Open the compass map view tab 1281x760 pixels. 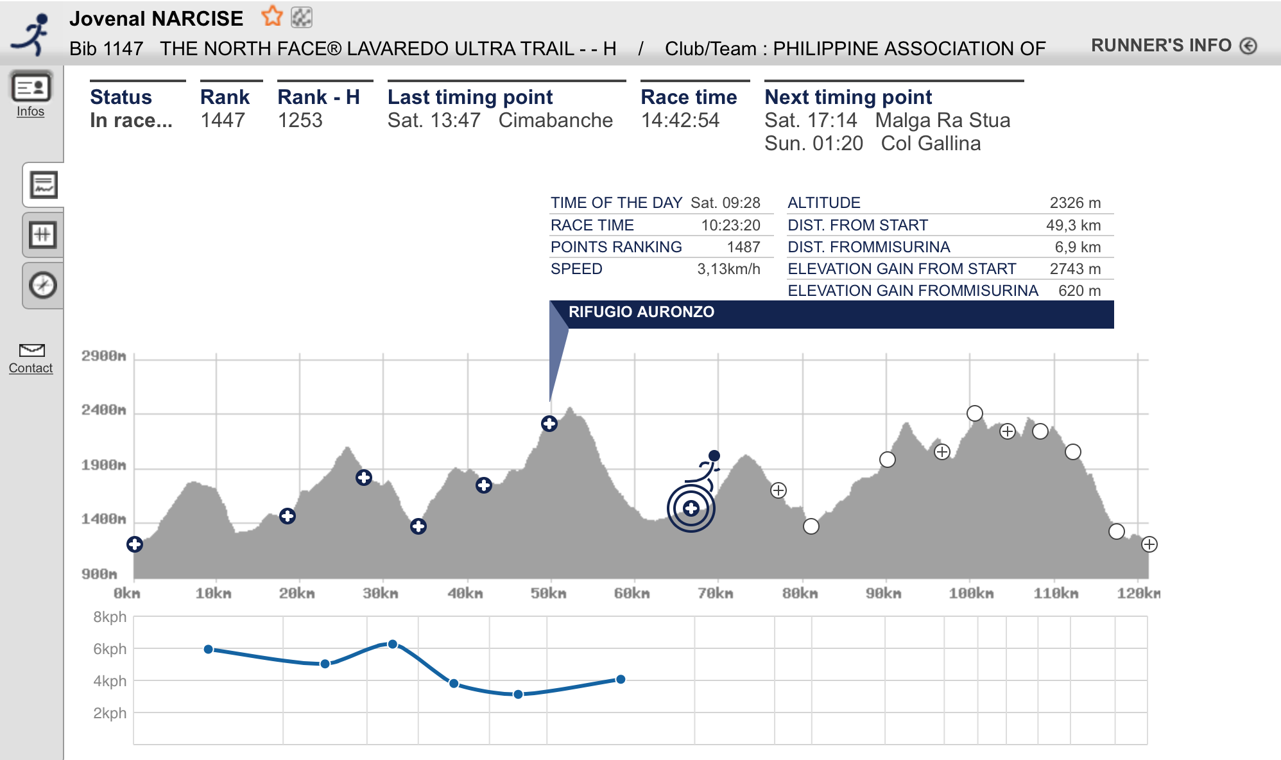(x=43, y=285)
